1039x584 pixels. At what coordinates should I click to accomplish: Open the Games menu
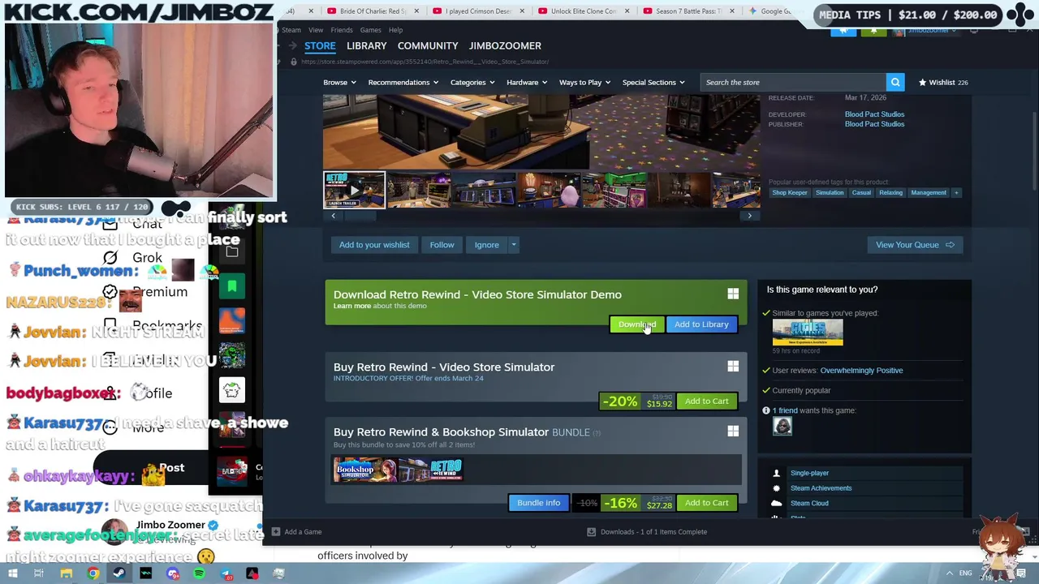pyautogui.click(x=370, y=30)
